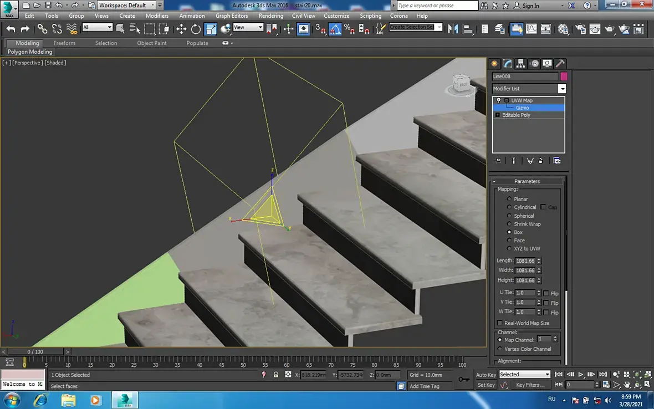Viewport: 654px width, 409px height.
Task: Click Pin Stack icon below modifier stack
Action: point(498,161)
